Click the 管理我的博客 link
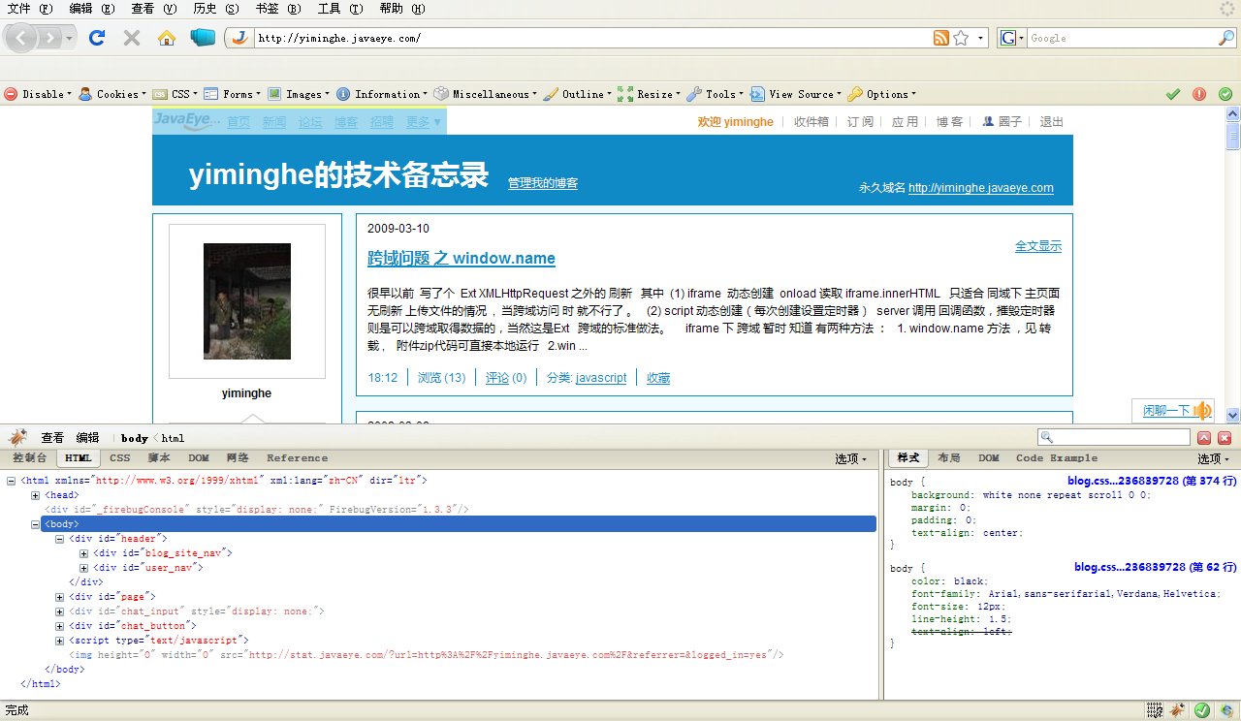Screen dimensions: 1241x721 (543, 183)
